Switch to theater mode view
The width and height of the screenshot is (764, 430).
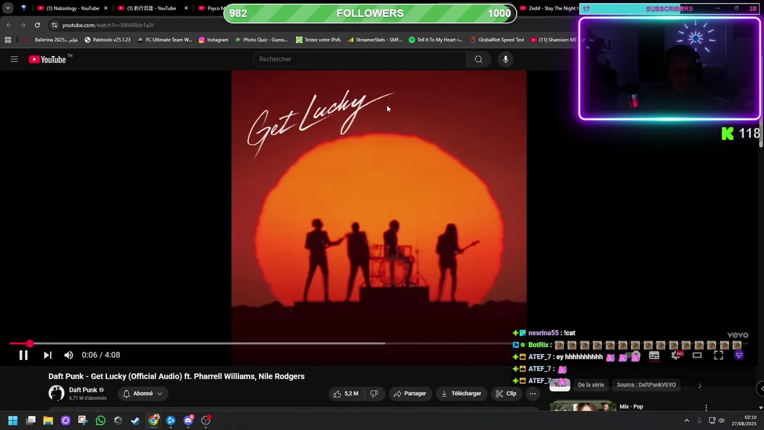click(697, 355)
